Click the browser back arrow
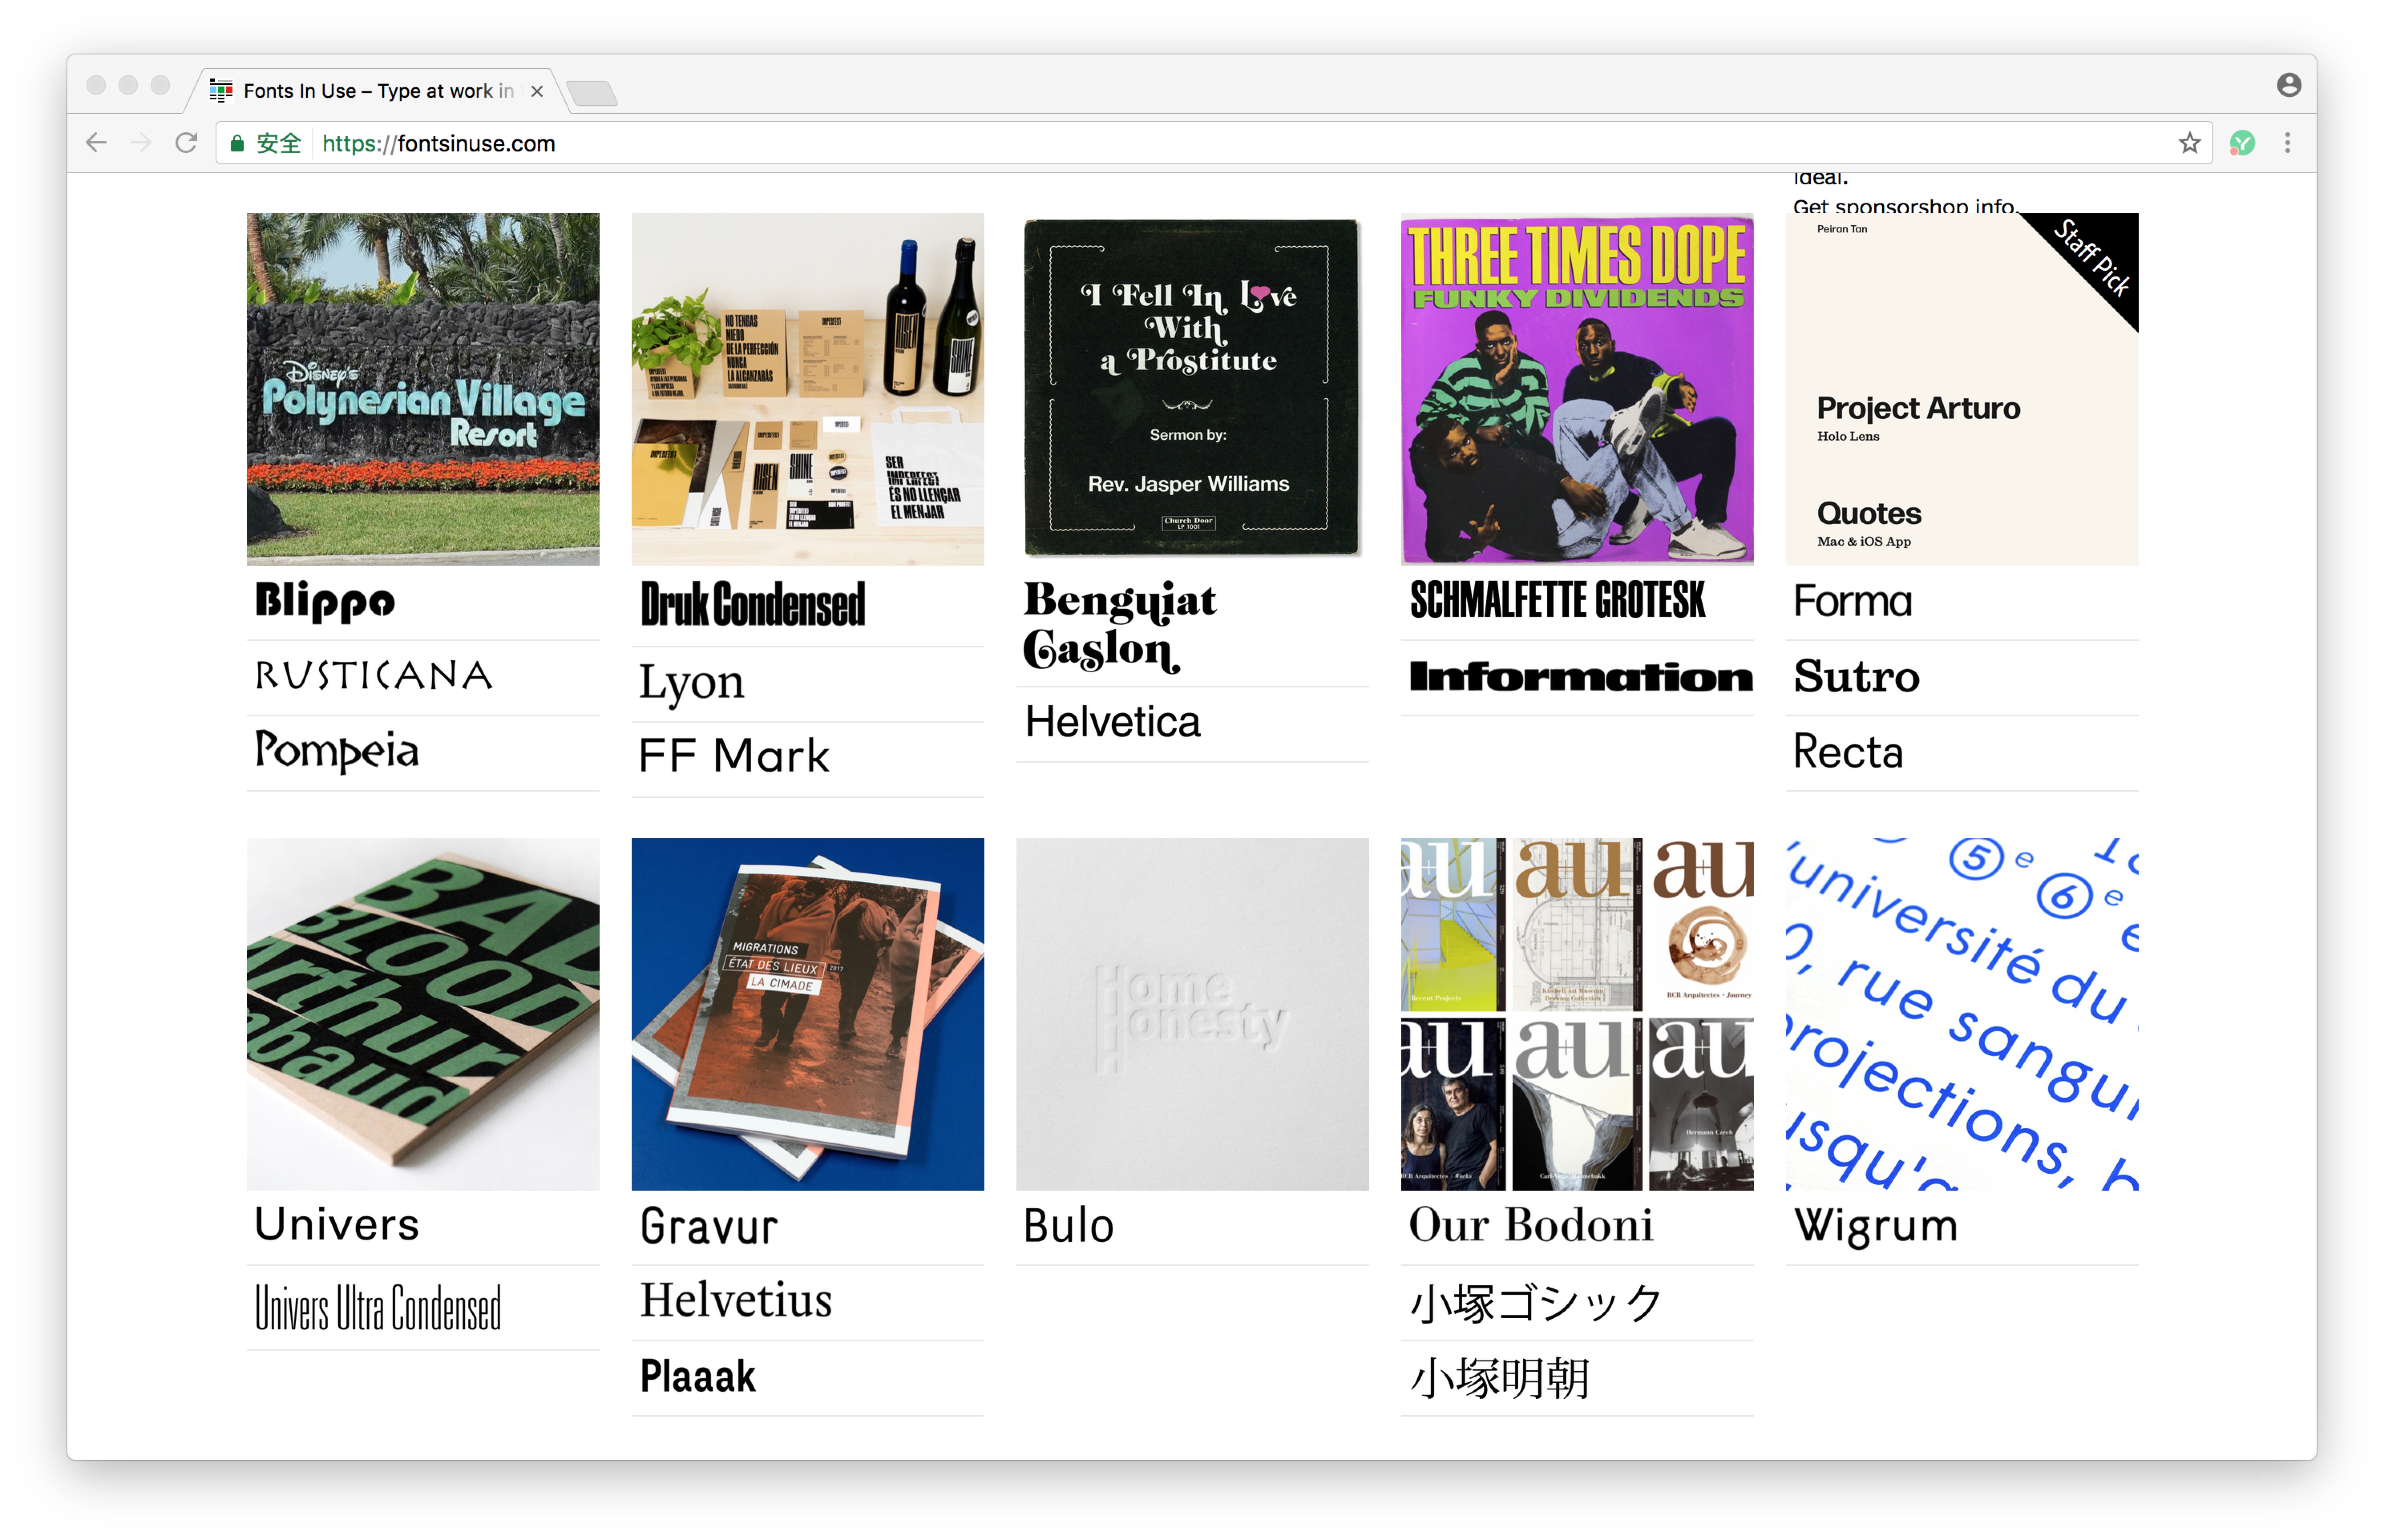This screenshot has height=1540, width=2384. (x=96, y=143)
